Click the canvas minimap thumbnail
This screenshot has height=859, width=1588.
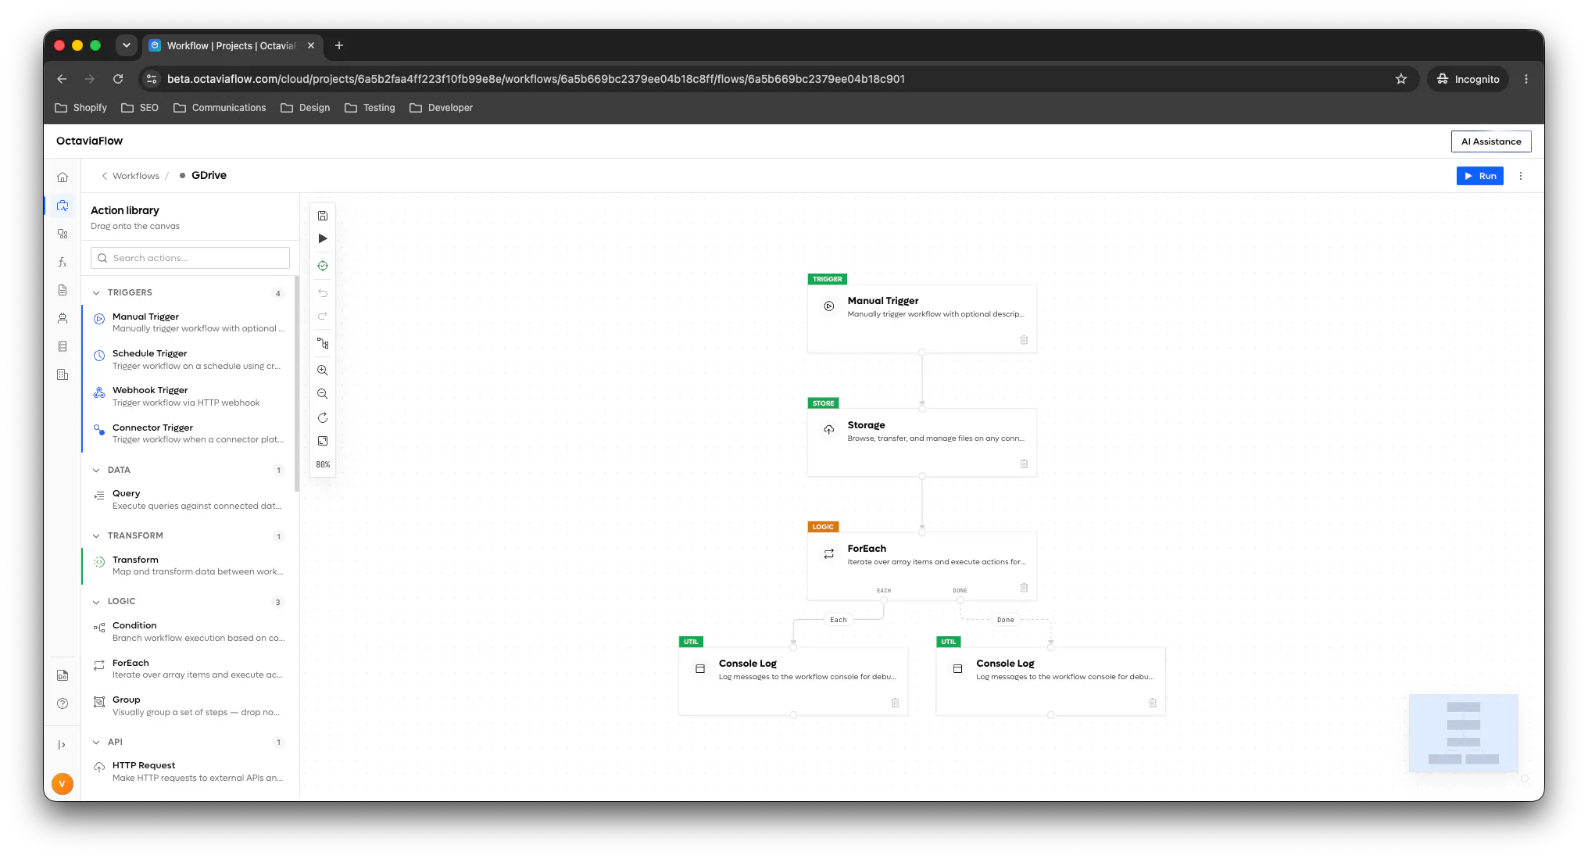[1463, 733]
